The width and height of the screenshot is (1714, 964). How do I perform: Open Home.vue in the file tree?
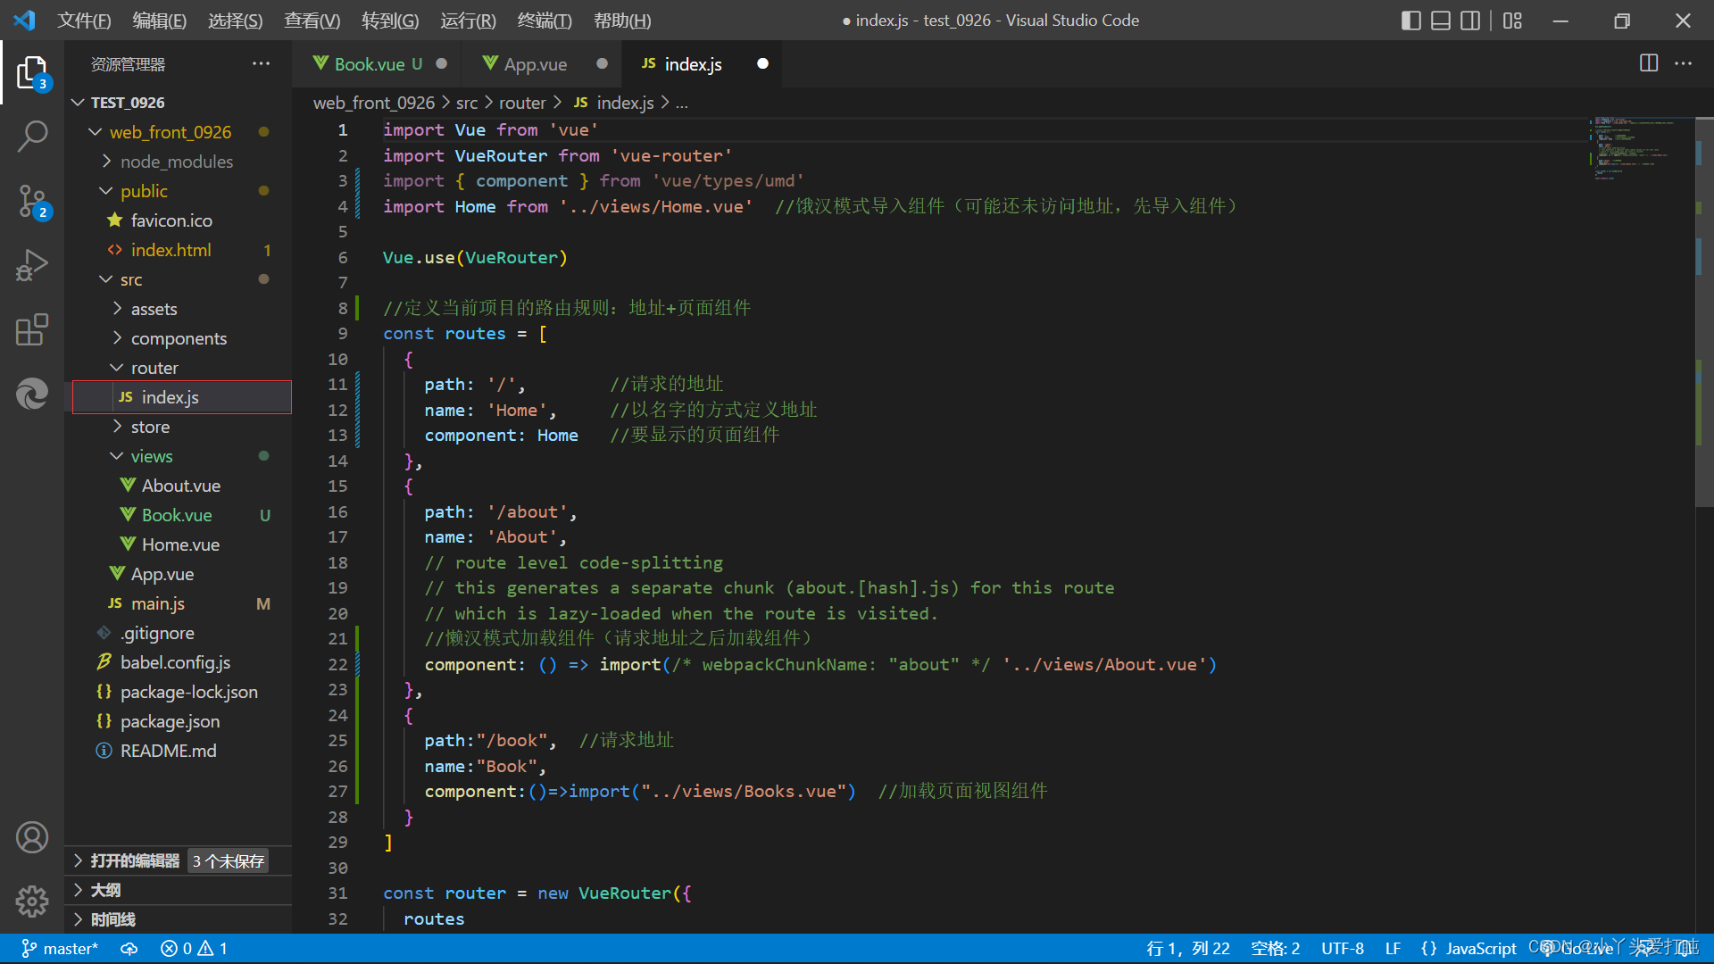click(180, 544)
